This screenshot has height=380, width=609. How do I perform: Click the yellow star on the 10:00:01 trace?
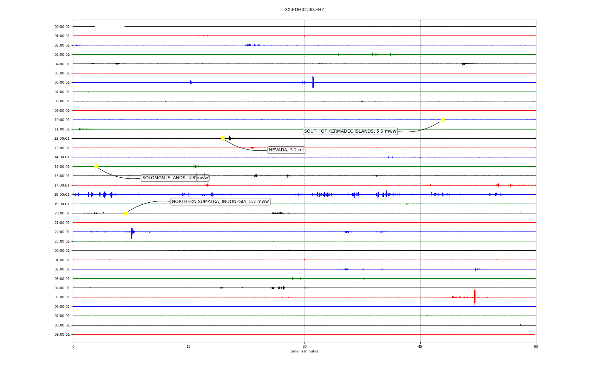point(443,120)
